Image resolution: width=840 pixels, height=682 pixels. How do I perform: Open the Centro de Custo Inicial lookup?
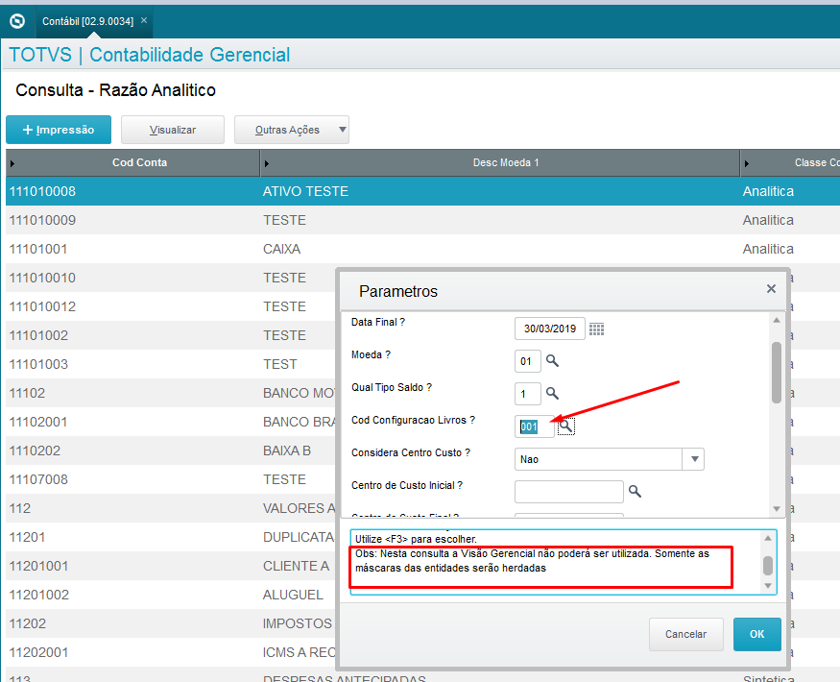pyautogui.click(x=635, y=491)
